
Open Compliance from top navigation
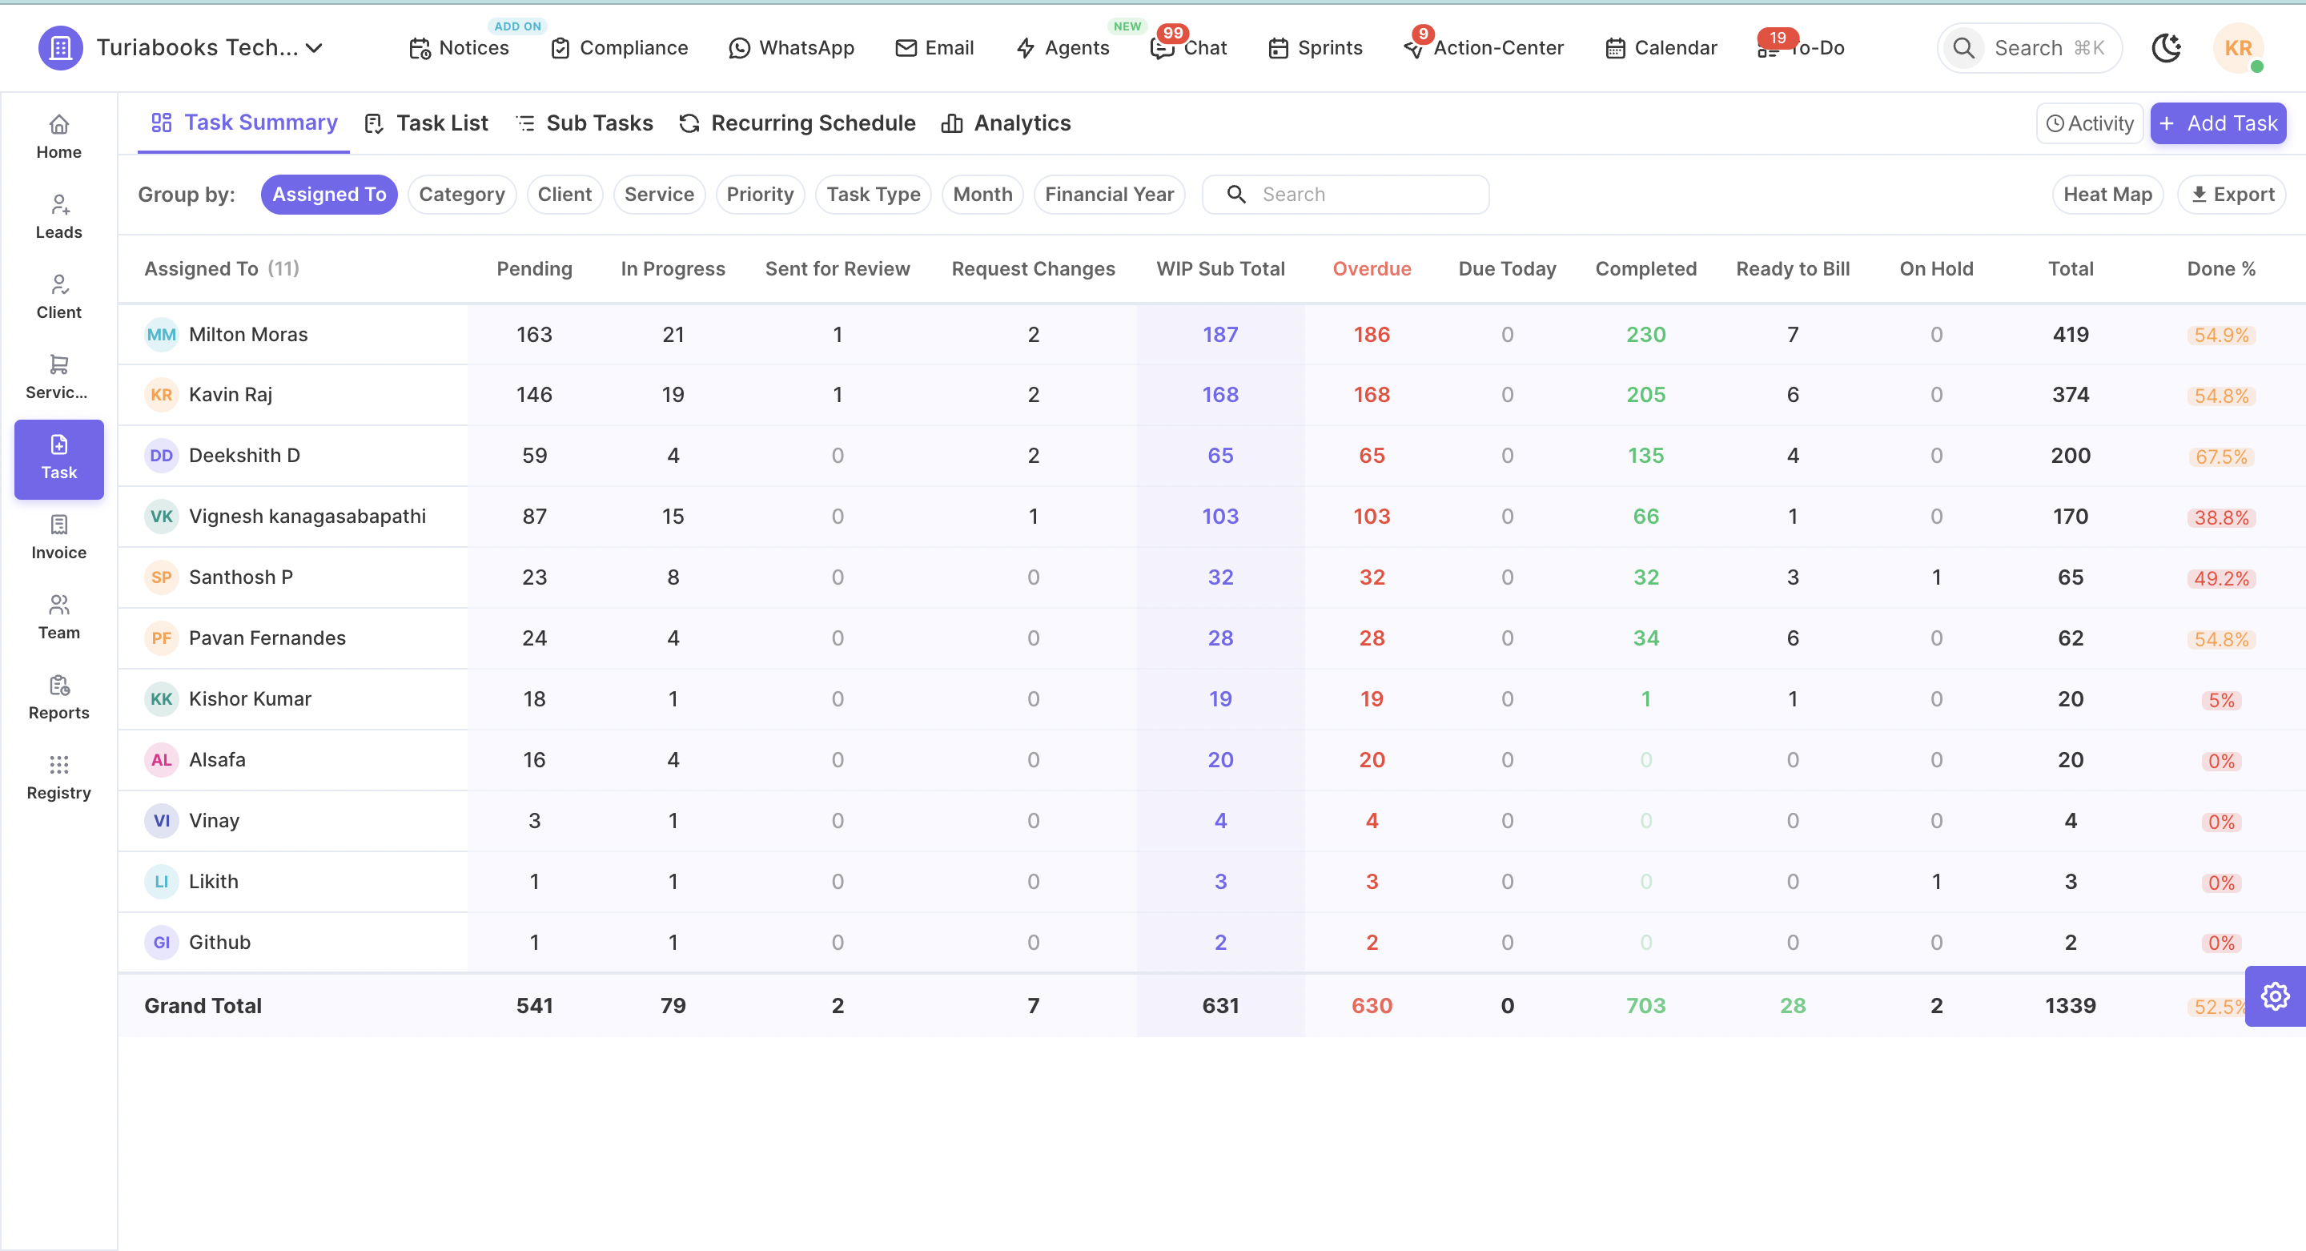(620, 47)
